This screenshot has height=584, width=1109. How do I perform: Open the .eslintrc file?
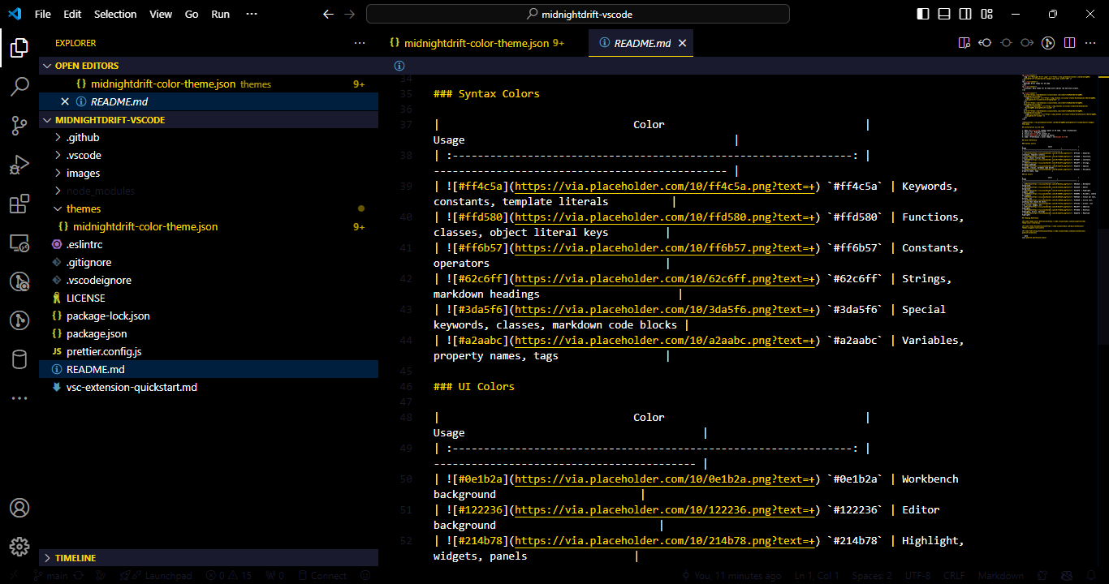tap(209, 244)
